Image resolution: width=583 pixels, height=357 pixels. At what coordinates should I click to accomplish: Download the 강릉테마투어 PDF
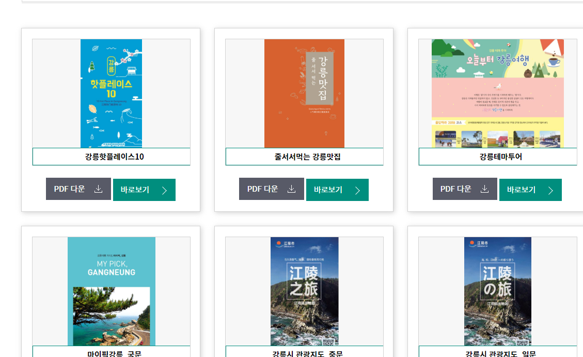point(465,189)
